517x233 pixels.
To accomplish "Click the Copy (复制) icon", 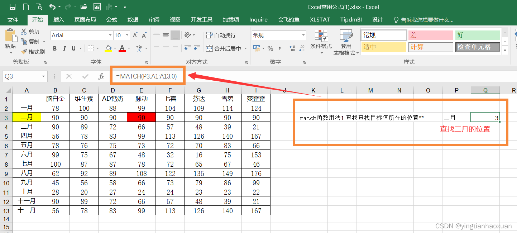I will [24, 42].
